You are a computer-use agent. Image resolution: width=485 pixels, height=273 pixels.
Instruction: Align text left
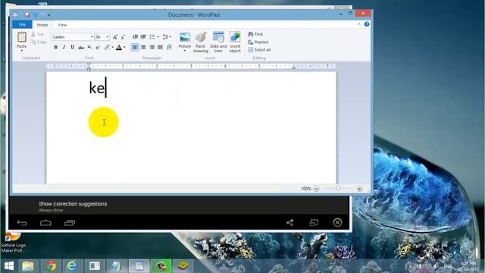(135, 47)
